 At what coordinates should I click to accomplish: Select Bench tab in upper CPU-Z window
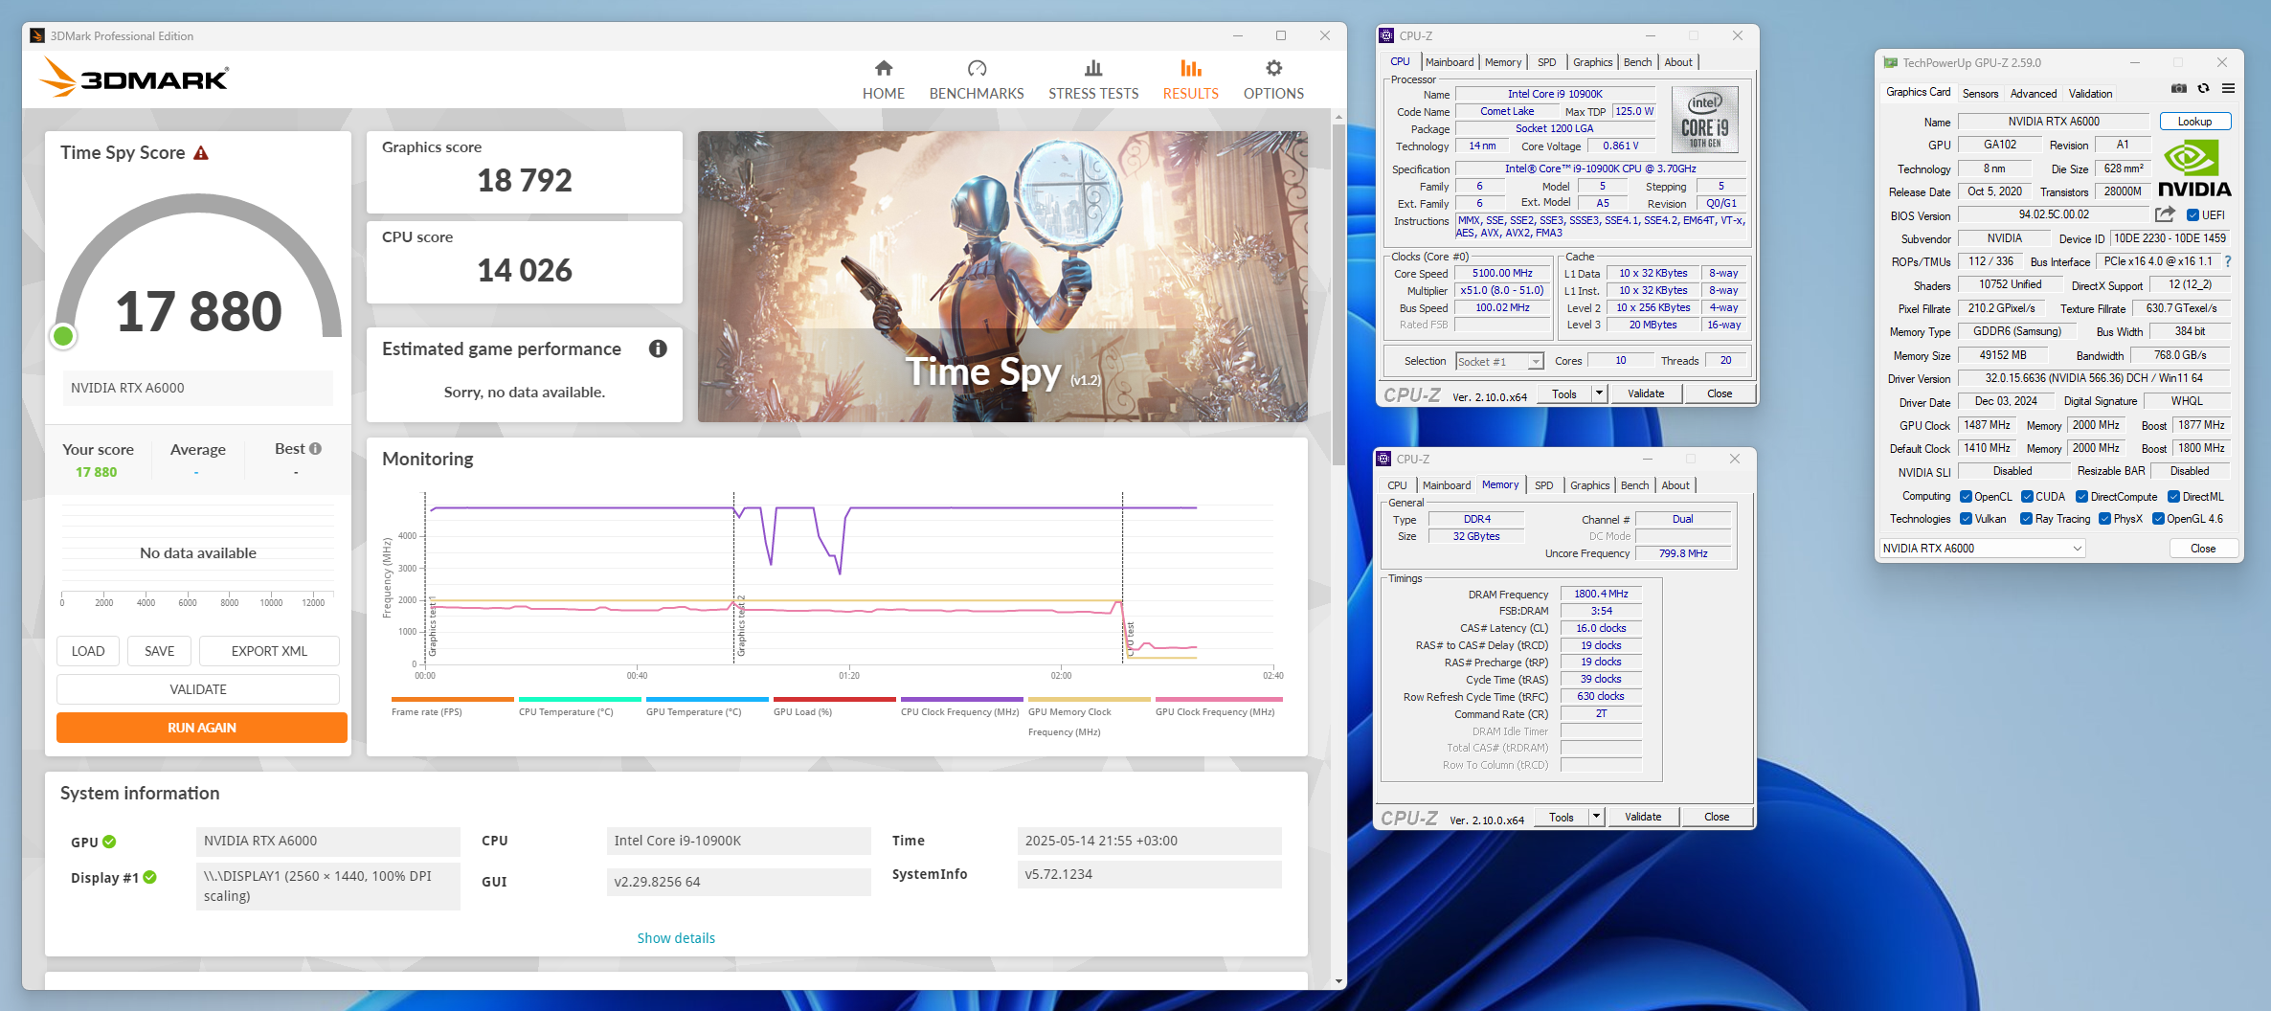click(1637, 62)
